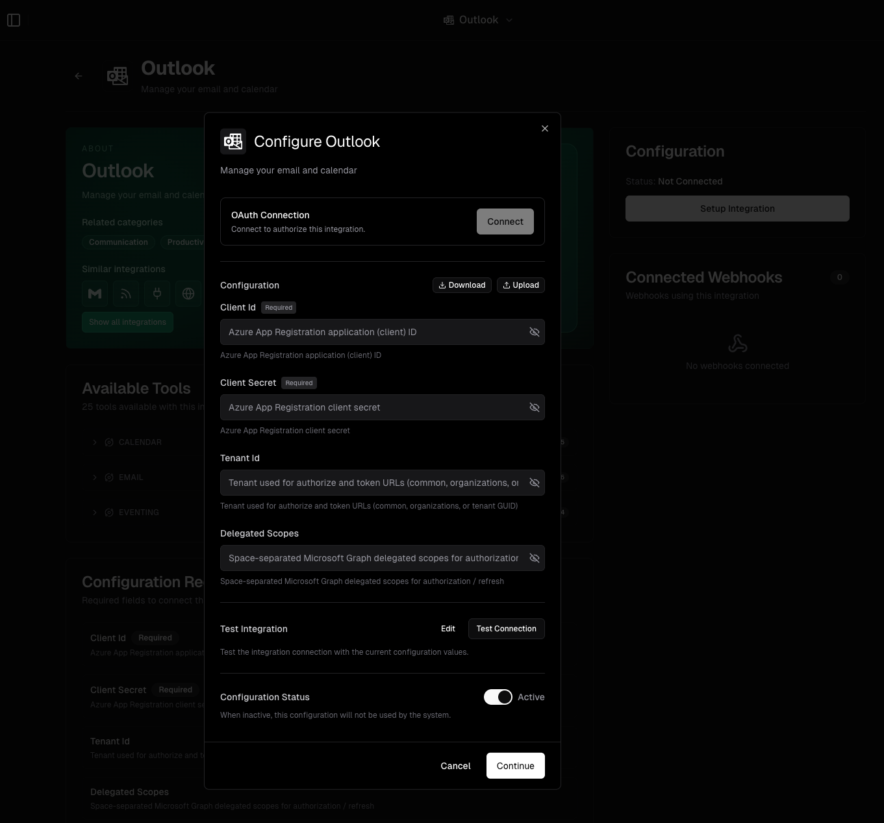884x823 pixels.
Task: Click the 'Available Tools' heading
Action: (136, 388)
